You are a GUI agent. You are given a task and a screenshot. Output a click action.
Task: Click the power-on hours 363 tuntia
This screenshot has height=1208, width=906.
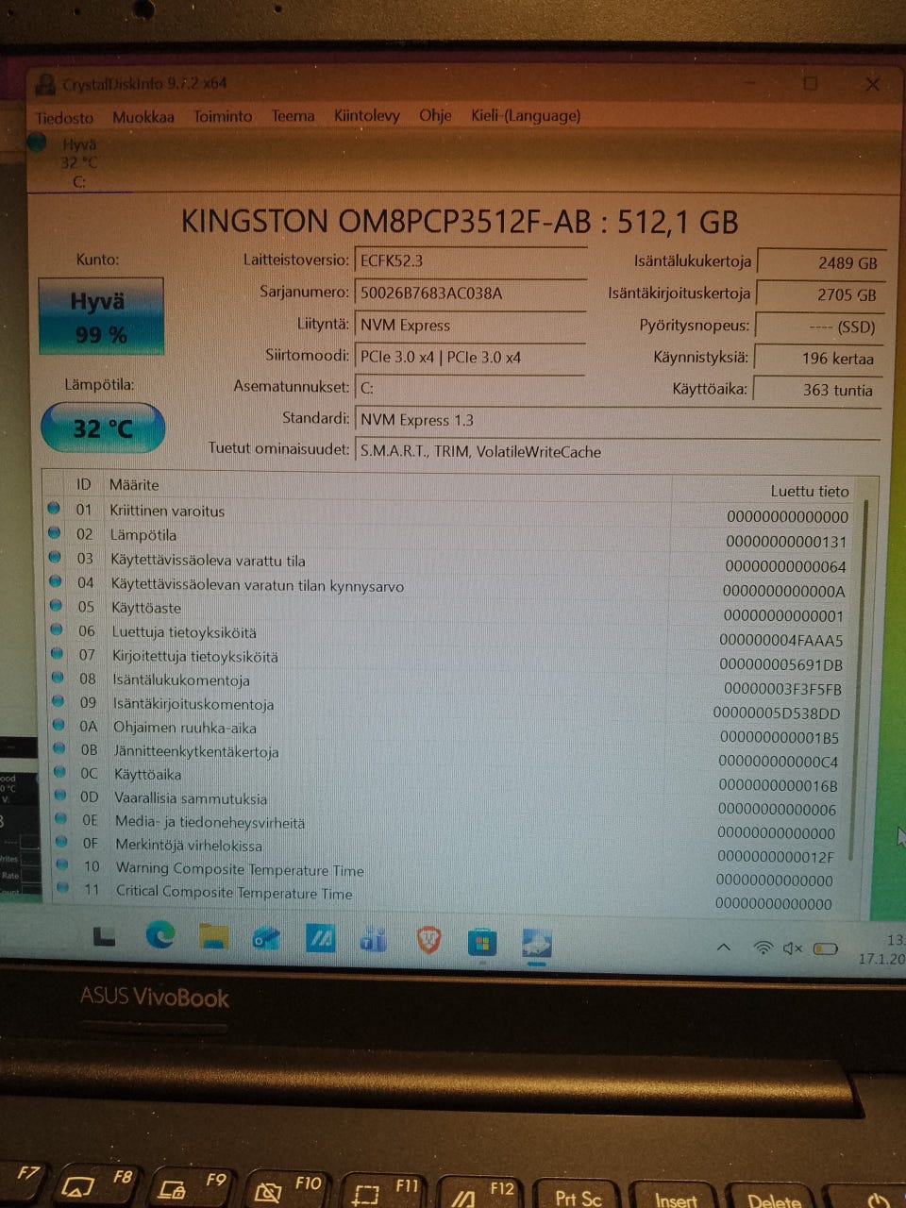pos(817,390)
